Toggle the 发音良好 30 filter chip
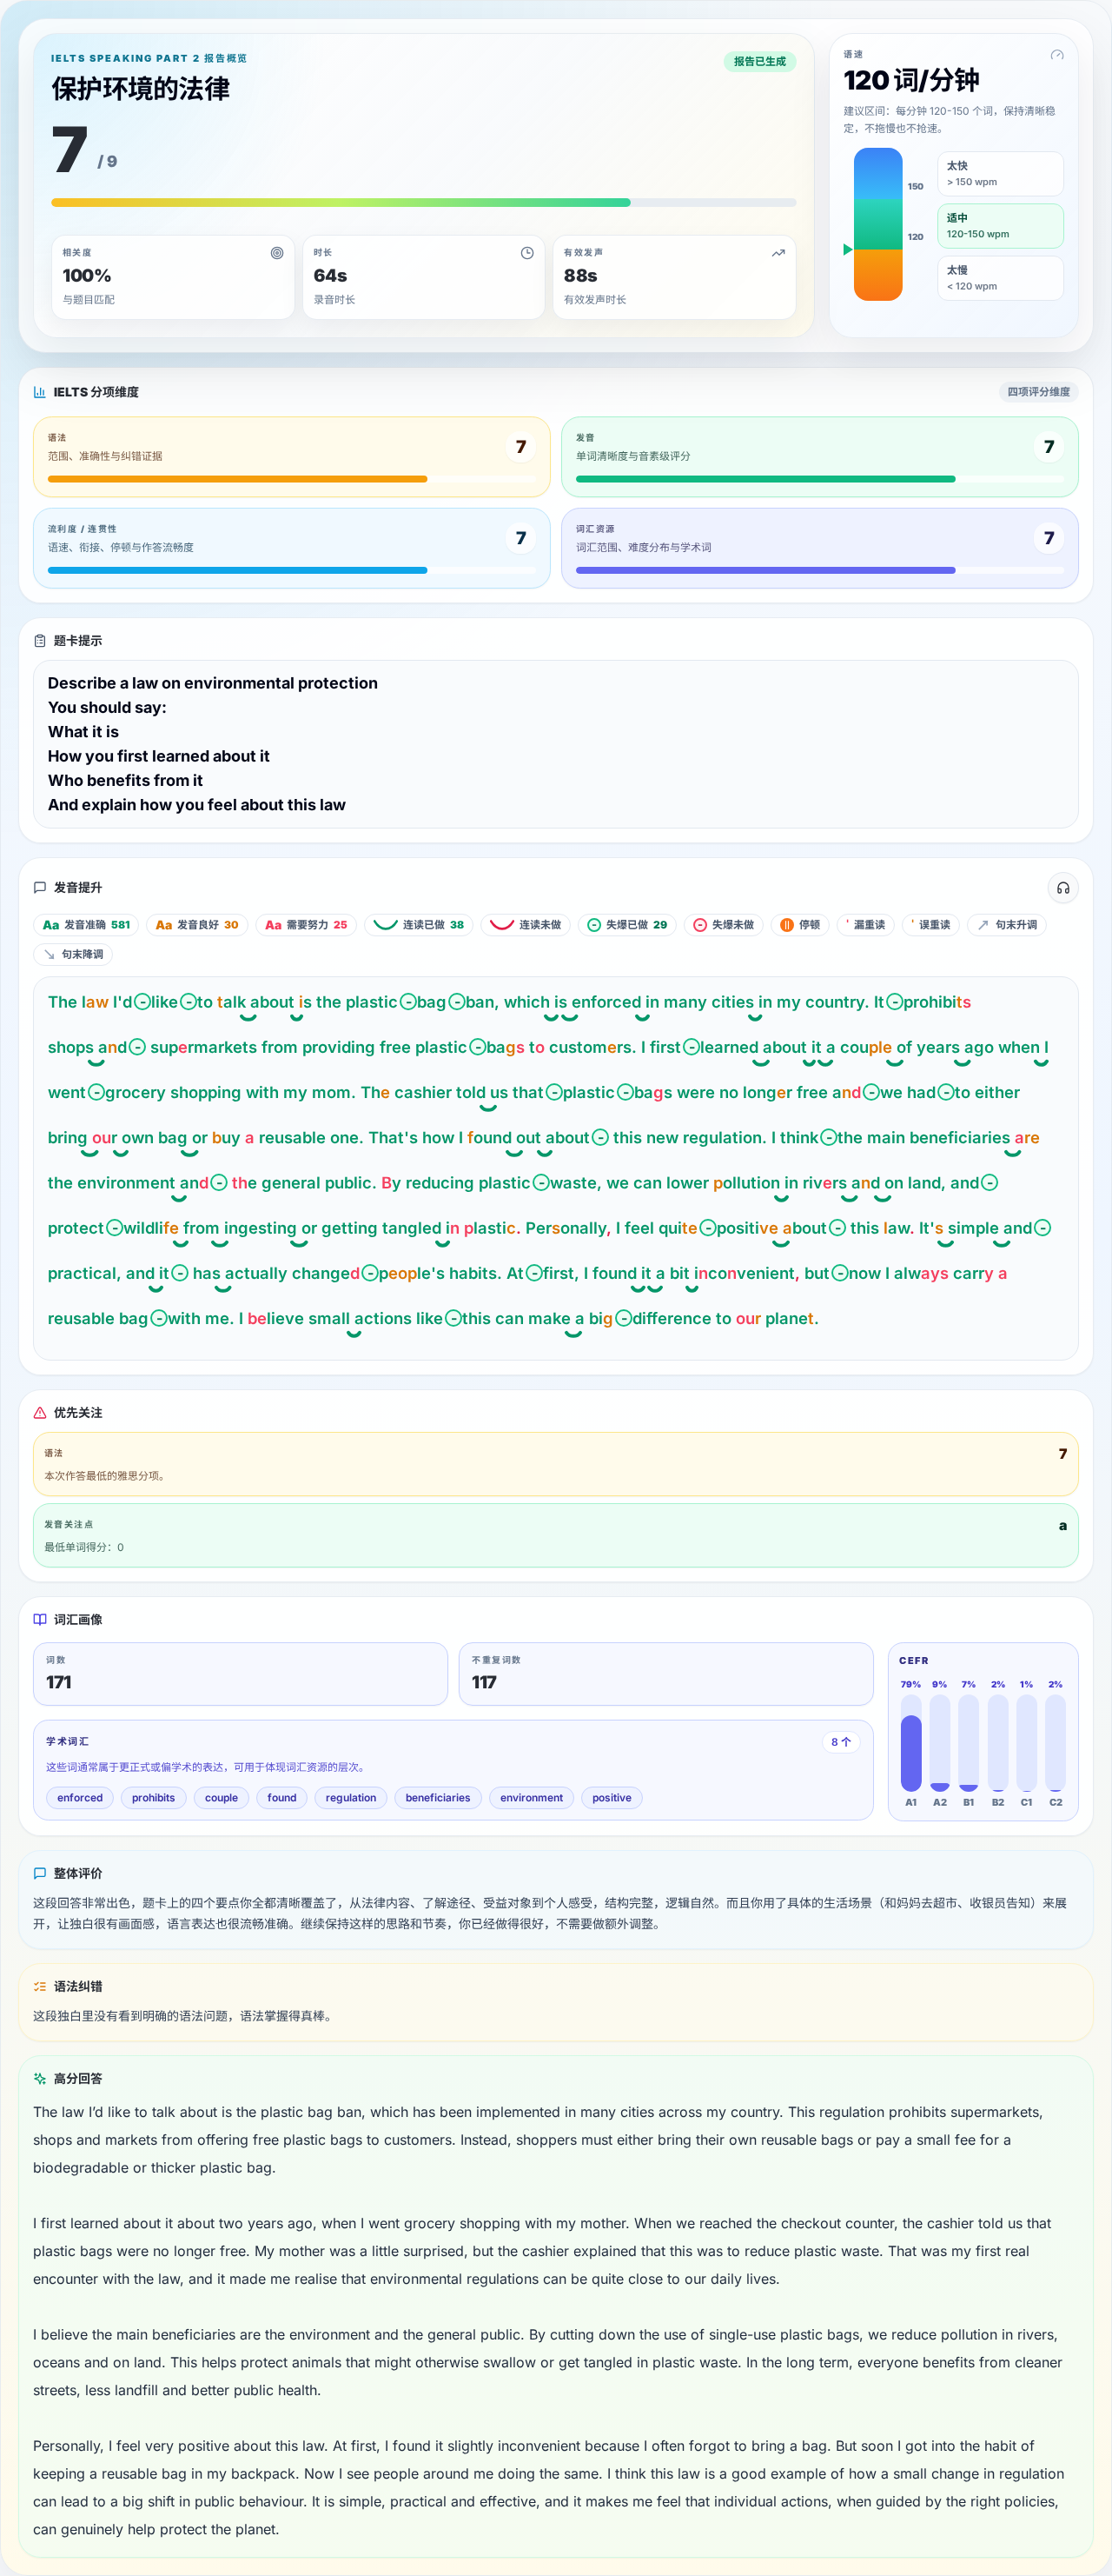This screenshot has width=1112, height=2576. coord(197,925)
